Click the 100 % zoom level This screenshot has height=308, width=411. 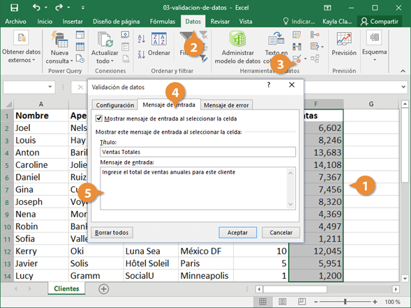392,302
